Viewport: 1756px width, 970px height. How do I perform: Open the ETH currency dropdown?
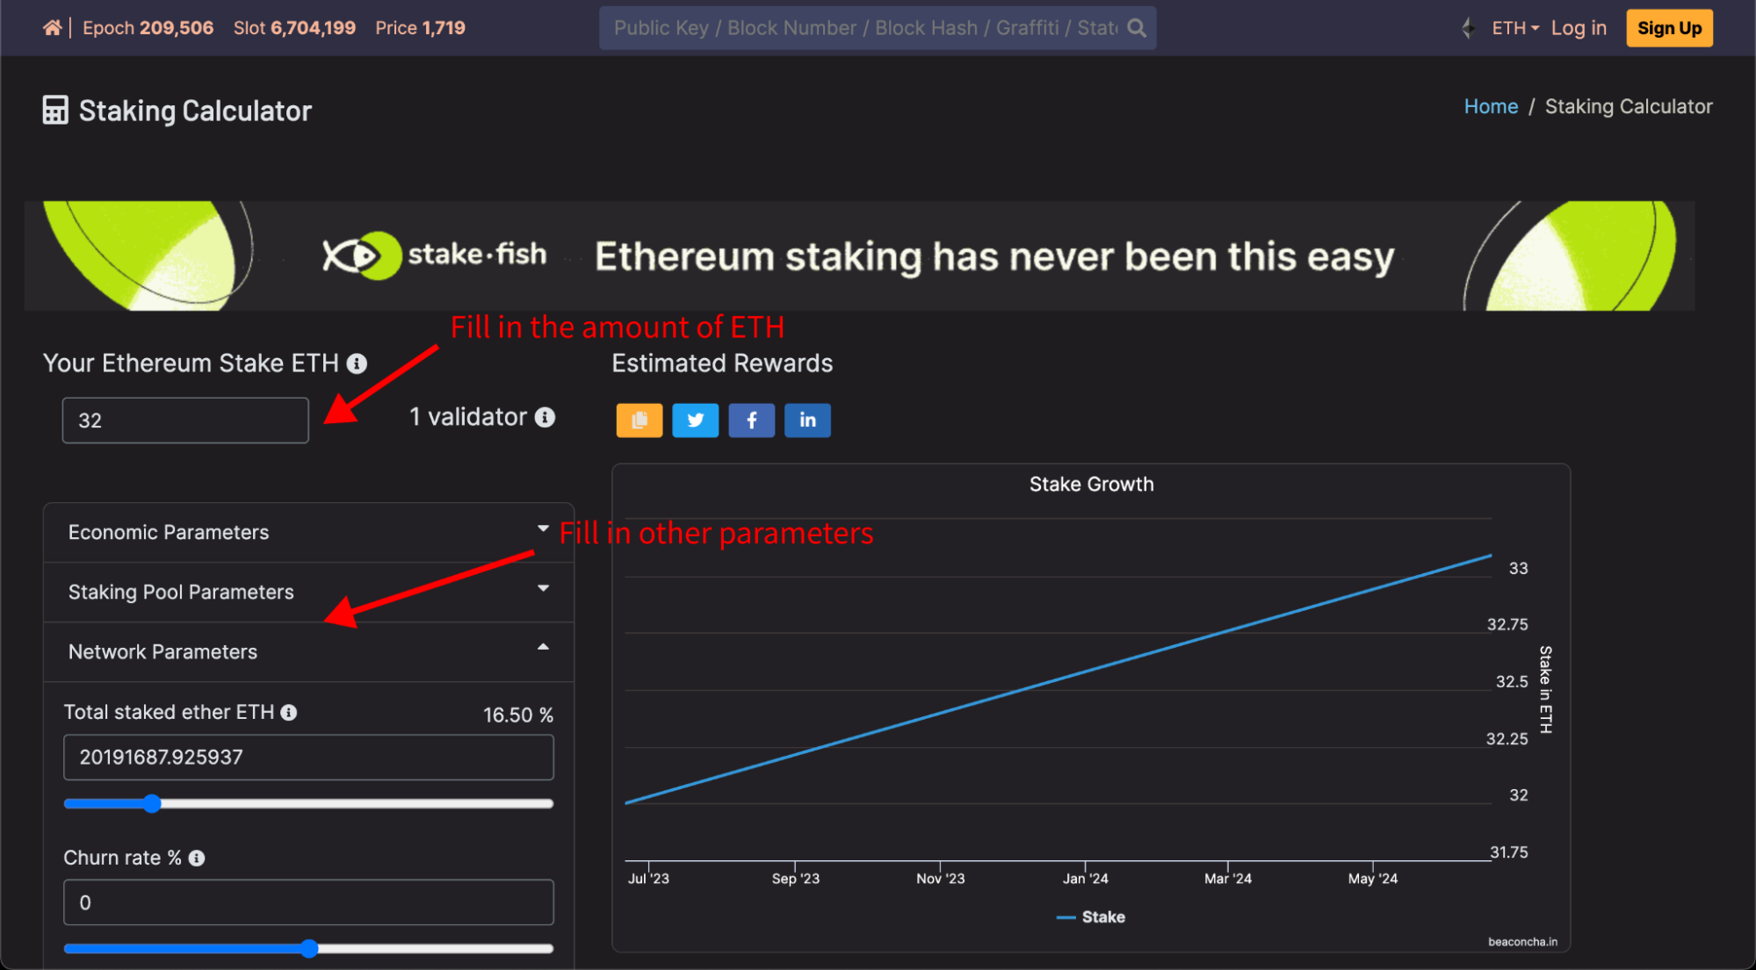click(x=1514, y=28)
